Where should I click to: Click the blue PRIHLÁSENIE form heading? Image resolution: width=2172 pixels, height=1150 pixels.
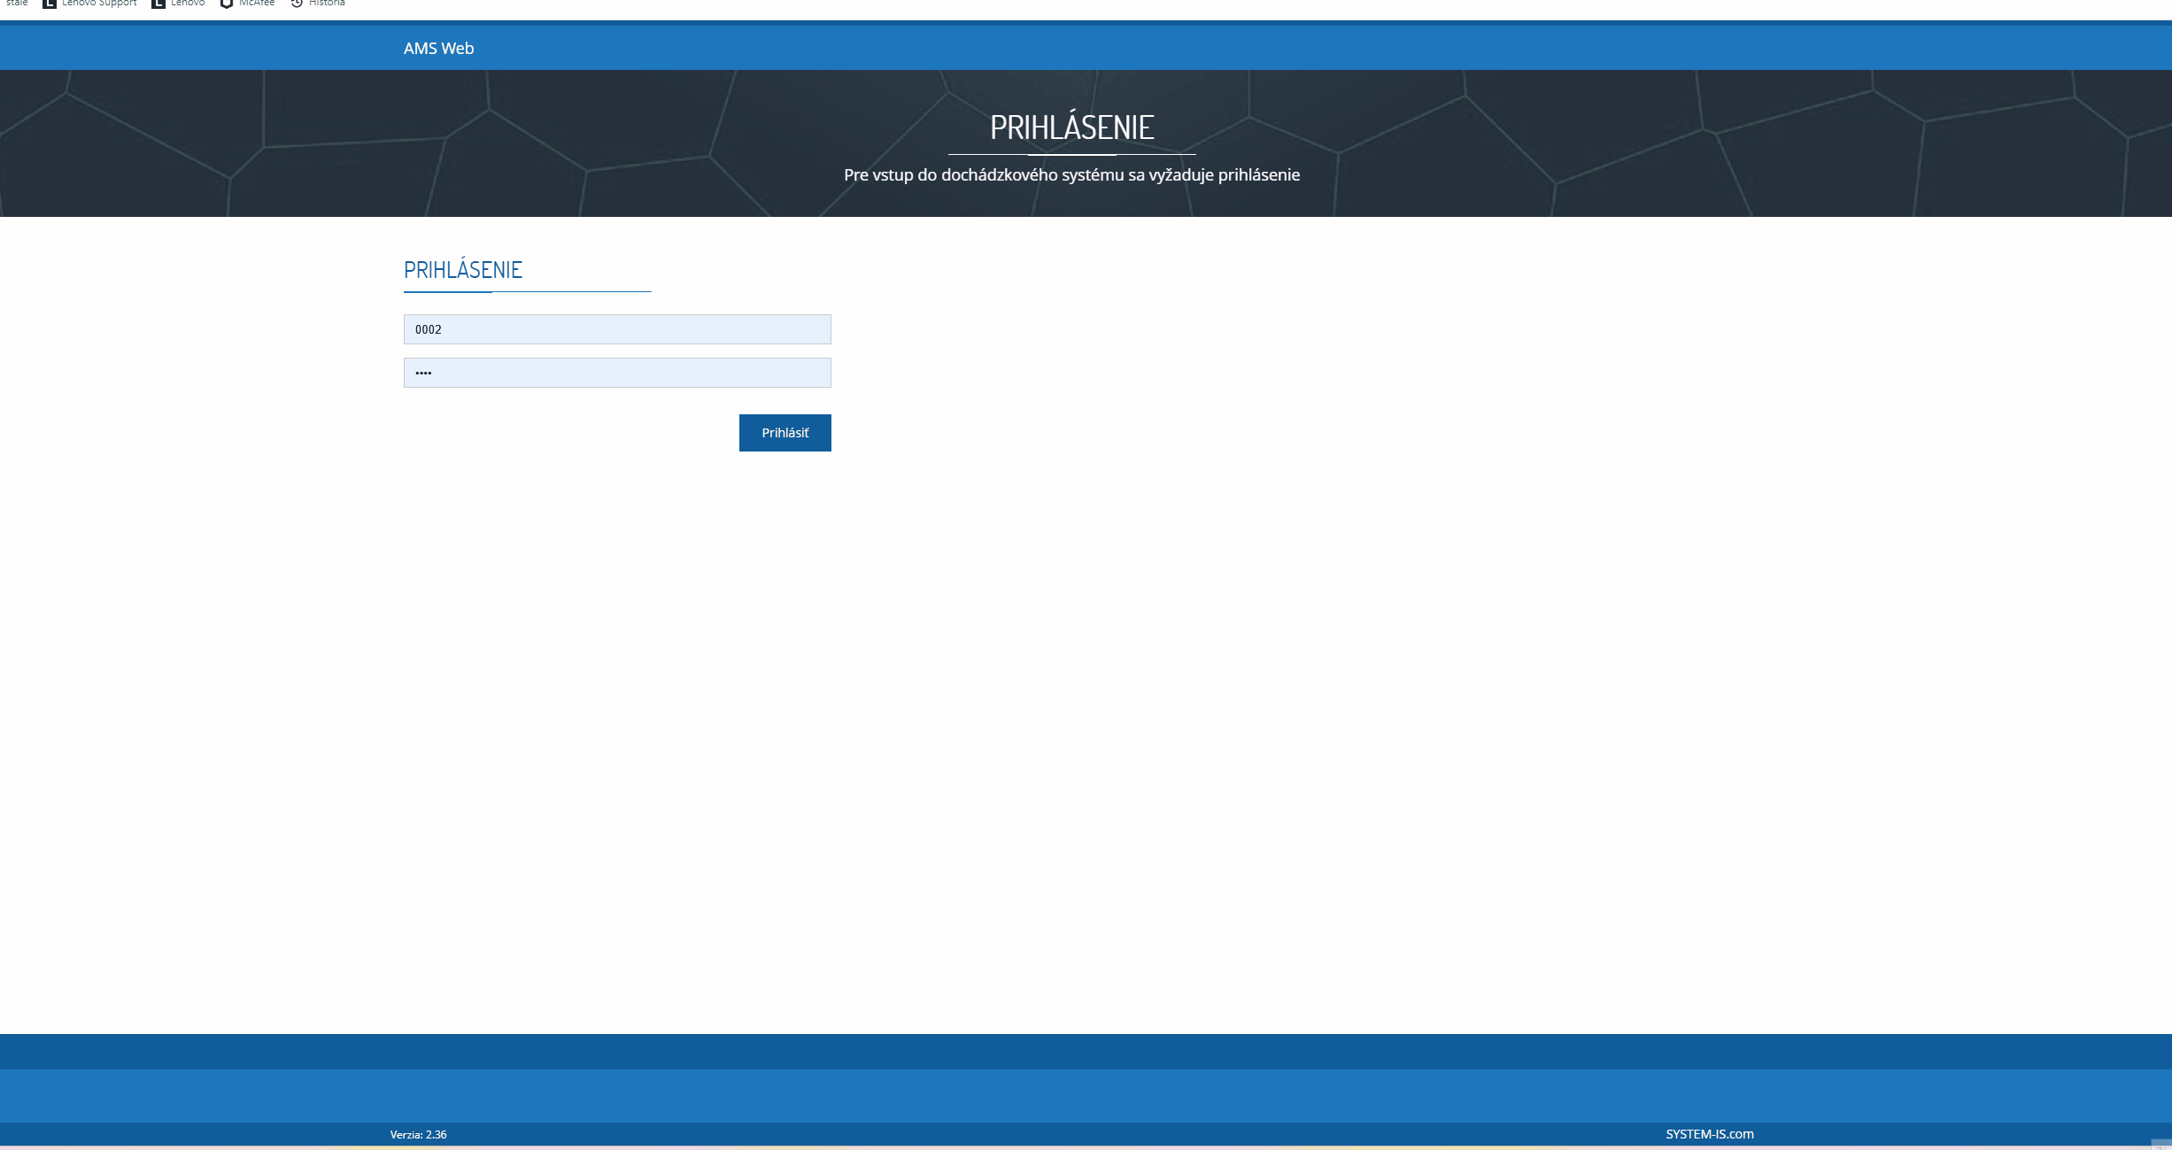pos(463,270)
